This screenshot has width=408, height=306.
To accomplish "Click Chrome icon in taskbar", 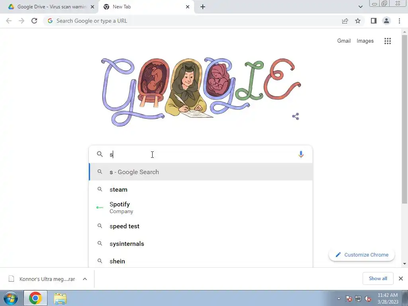I will (x=35, y=298).
